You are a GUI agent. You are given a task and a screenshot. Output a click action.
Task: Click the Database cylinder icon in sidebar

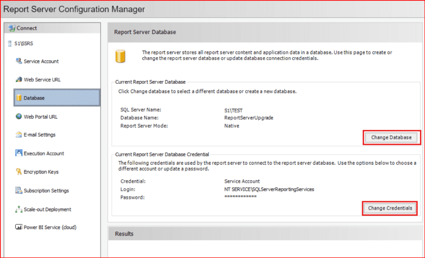pos(19,98)
